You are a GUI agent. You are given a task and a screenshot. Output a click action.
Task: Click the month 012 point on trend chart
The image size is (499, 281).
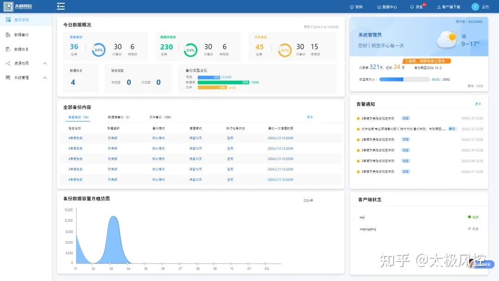[265, 263]
